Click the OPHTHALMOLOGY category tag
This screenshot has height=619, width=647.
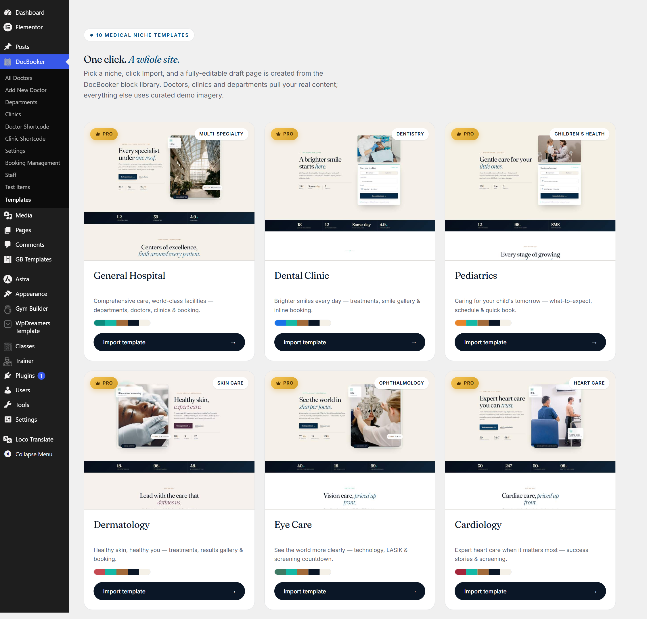[401, 383]
